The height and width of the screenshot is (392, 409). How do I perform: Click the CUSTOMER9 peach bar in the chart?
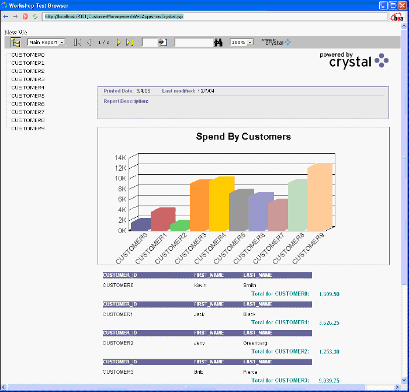[320, 197]
